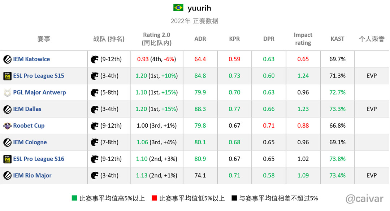Click the green legend color square
Image resolution: width=390 pixels, height=211 pixels.
pos(74,198)
